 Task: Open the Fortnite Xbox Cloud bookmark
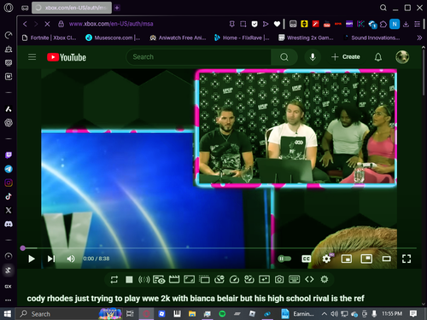tap(50, 38)
